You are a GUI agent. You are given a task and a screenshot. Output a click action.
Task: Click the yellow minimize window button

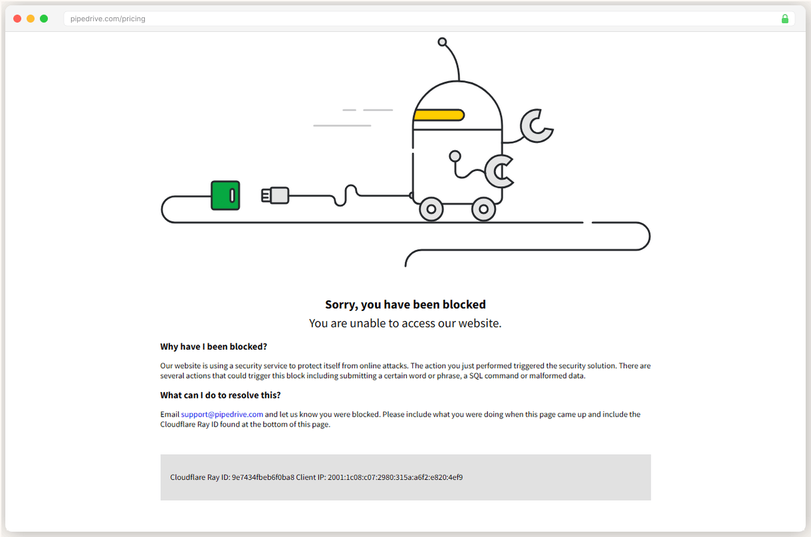(x=31, y=19)
